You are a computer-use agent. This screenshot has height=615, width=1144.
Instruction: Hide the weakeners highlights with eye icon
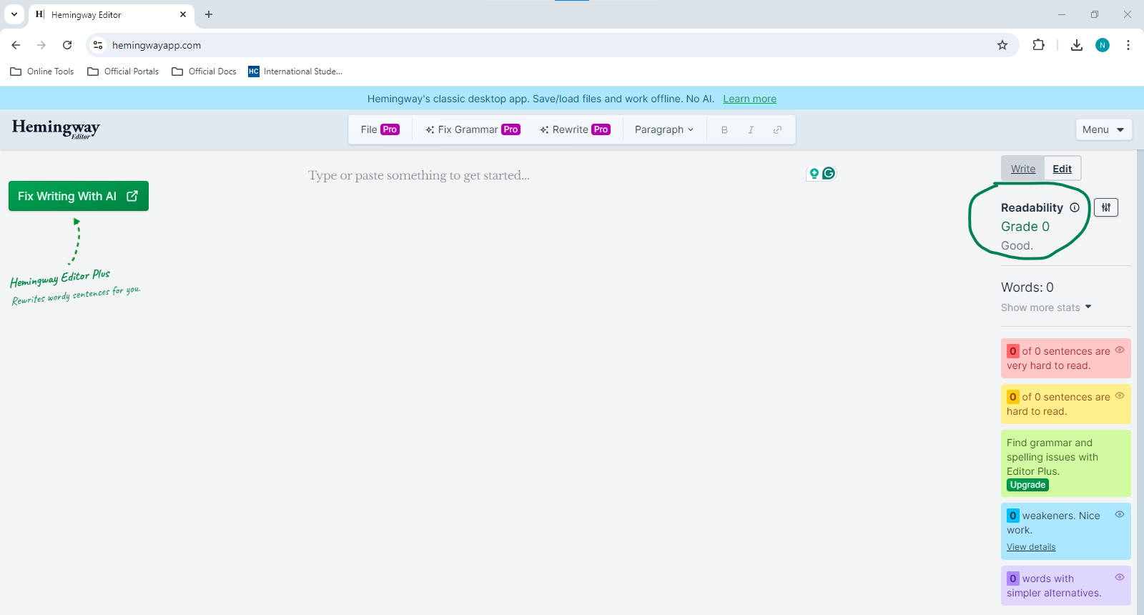pos(1120,514)
